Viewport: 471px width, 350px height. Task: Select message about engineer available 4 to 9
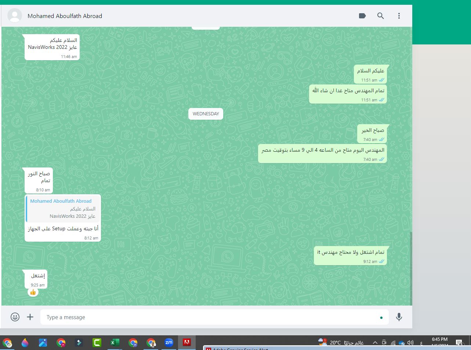pyautogui.click(x=323, y=154)
